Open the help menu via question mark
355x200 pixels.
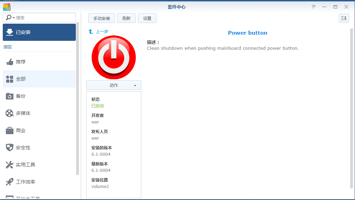(x=313, y=7)
